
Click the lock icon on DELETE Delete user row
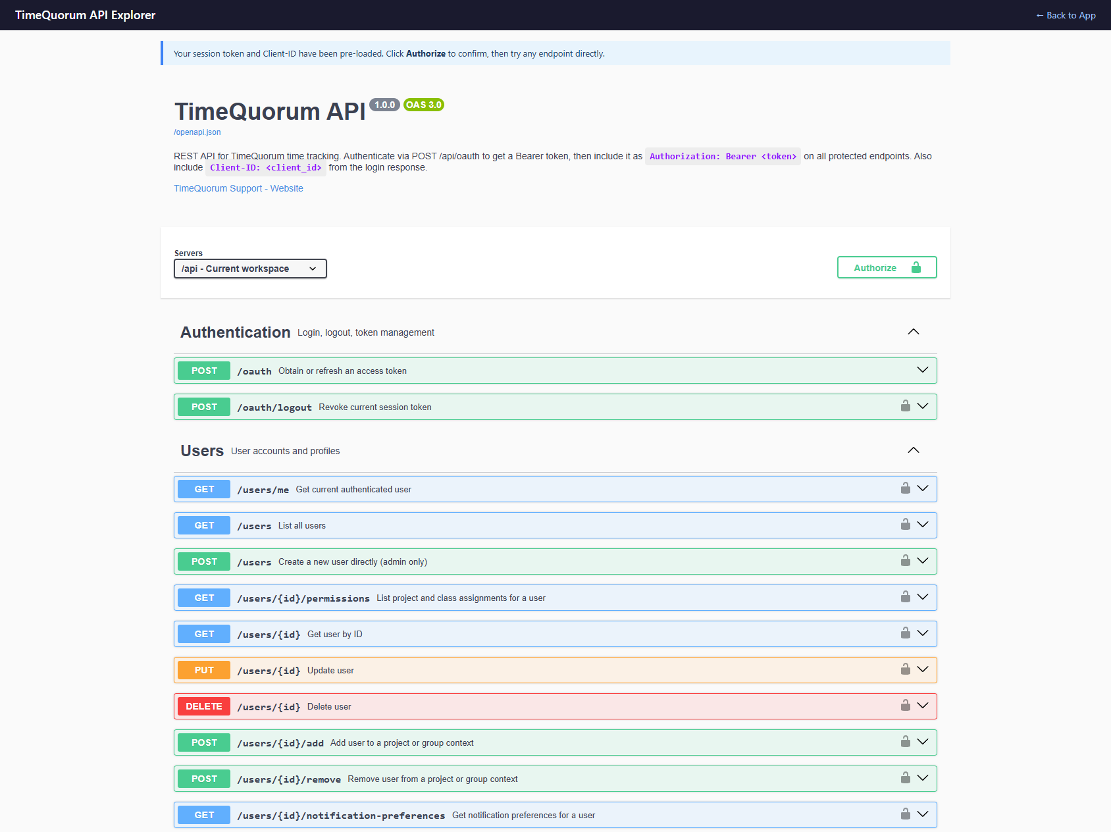[x=906, y=706]
